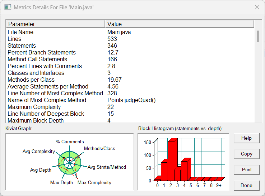Select the Lines parameter row
The width and height of the screenshot is (265, 196).
(x=130, y=39)
